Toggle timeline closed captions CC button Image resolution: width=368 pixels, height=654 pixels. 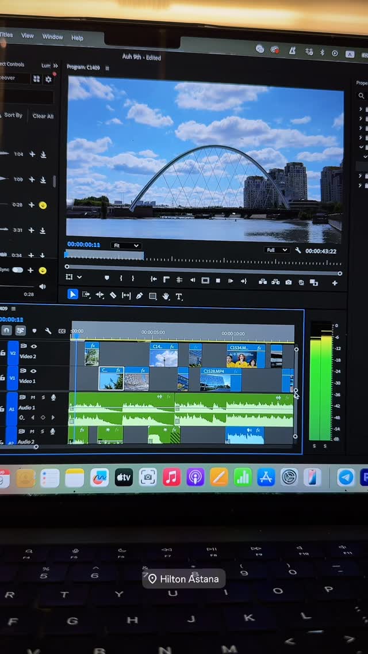coord(62,331)
